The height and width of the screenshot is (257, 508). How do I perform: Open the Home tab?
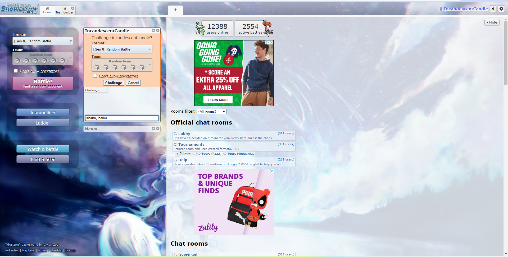(47, 10)
